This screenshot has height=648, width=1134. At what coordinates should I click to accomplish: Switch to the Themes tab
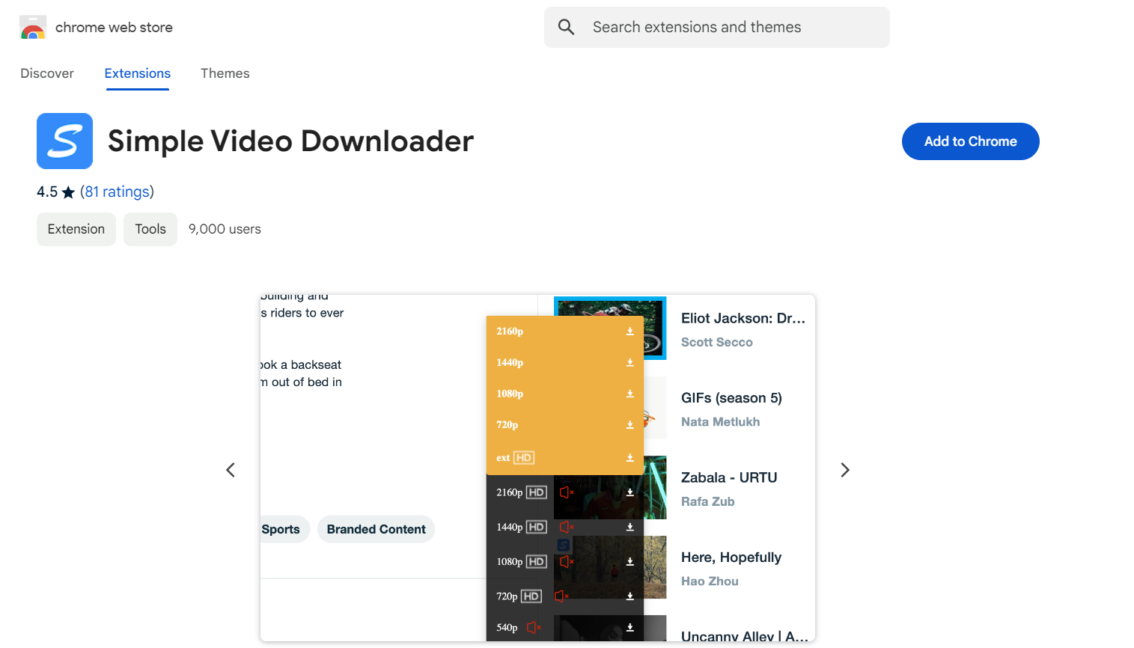[225, 73]
